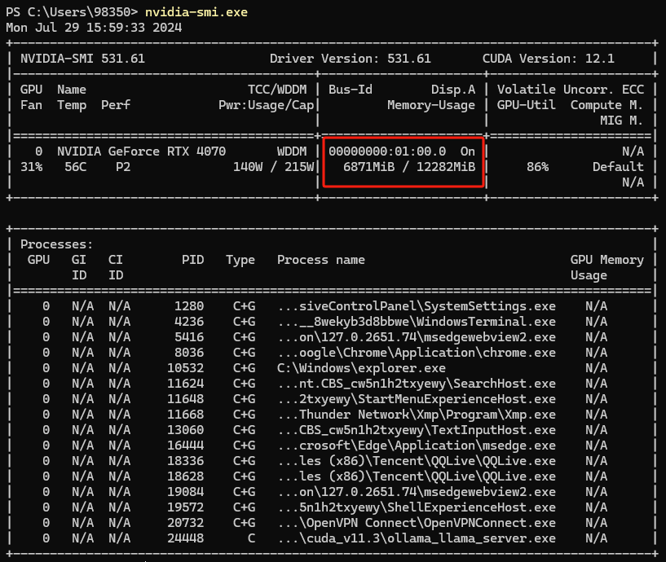
Task: Click the "MIG M." header
Action: pyautogui.click(x=622, y=121)
